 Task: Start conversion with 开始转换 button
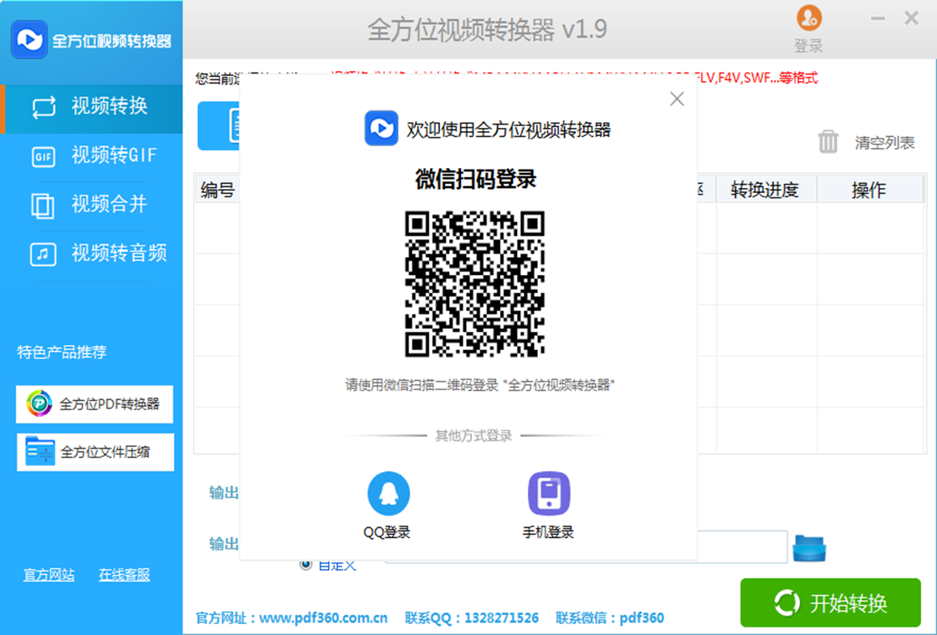831,602
